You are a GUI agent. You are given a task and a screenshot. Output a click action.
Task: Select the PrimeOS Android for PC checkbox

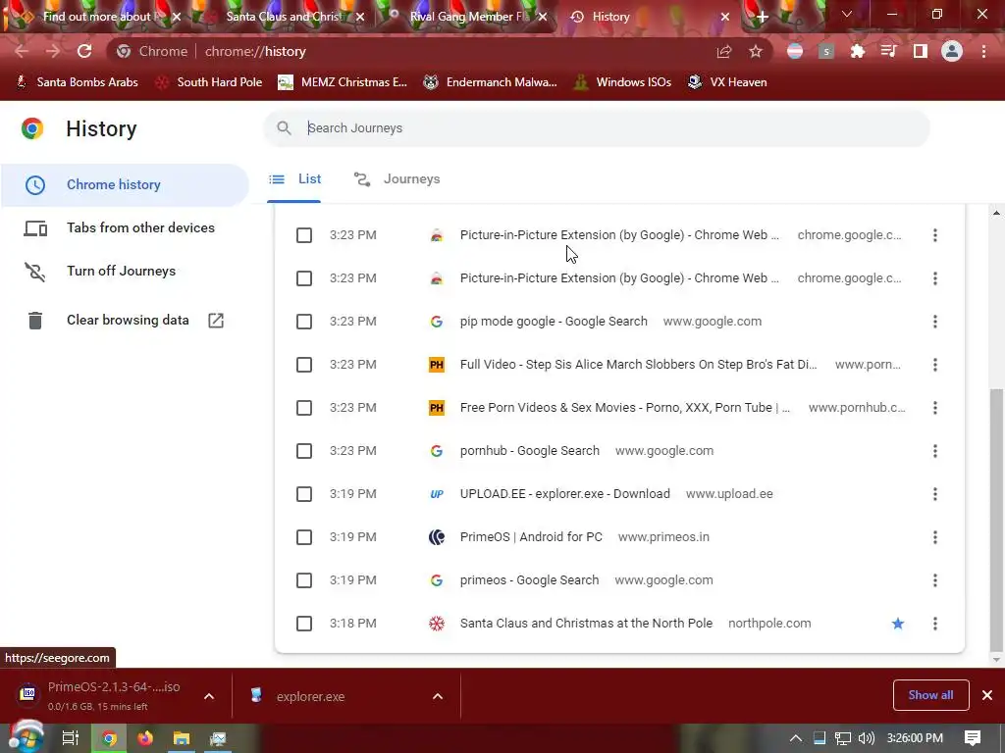(304, 537)
